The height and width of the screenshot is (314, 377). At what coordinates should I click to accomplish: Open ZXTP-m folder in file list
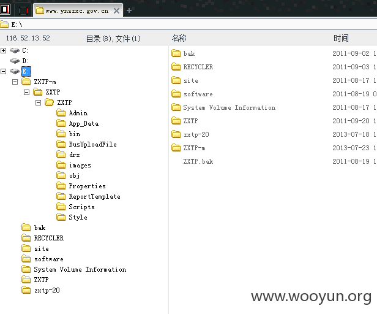click(194, 148)
